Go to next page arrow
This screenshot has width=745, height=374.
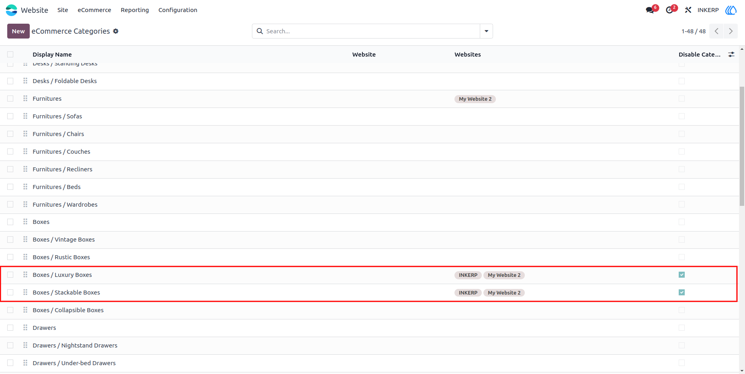coord(731,31)
